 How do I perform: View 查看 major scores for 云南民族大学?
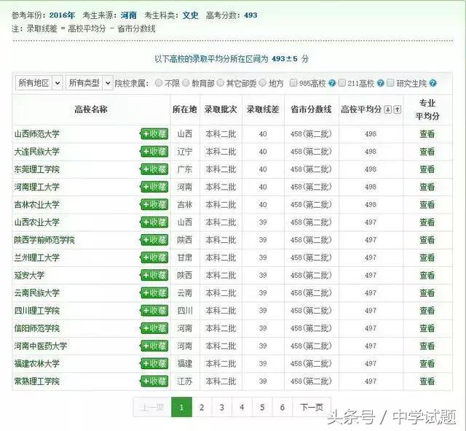(x=427, y=293)
